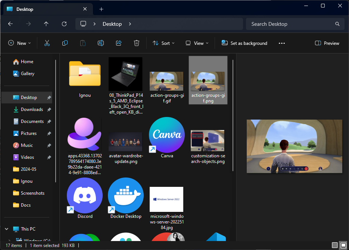Screen dimensions: 349x250
Task: Open the View dropdown menu
Action: tap(197, 43)
